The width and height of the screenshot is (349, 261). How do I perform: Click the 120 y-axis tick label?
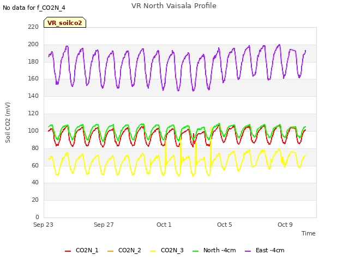point(33,113)
